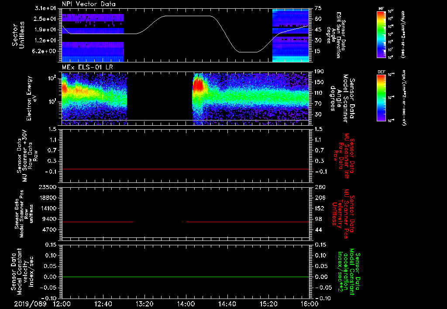Click the "1.2e+01" sector tick label
Image resolution: width=447 pixels, height=309 pixels.
pos(45,41)
